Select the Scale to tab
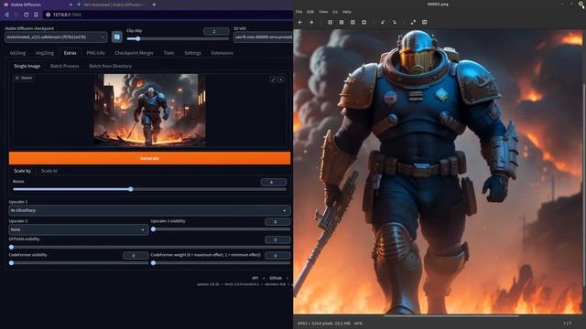 coord(49,171)
